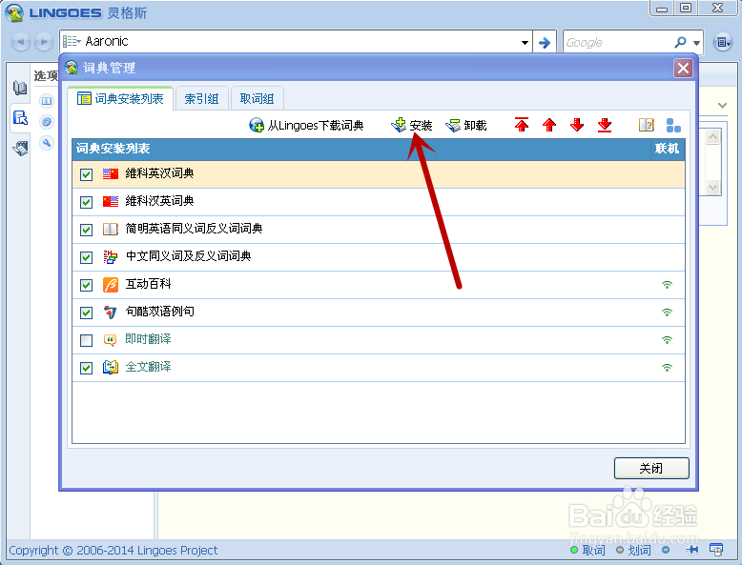Click the 互动百科 orange icon
Image resolution: width=742 pixels, height=565 pixels.
(x=111, y=285)
